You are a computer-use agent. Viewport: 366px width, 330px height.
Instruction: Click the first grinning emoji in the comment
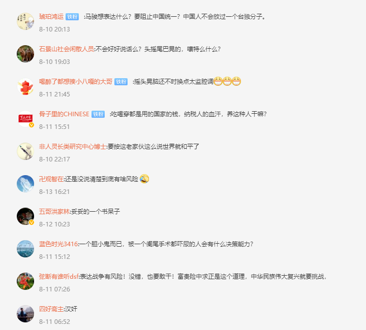coord(218,81)
